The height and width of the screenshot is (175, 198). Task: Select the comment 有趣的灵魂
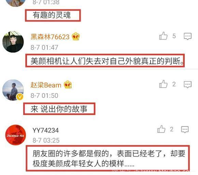[52, 15]
